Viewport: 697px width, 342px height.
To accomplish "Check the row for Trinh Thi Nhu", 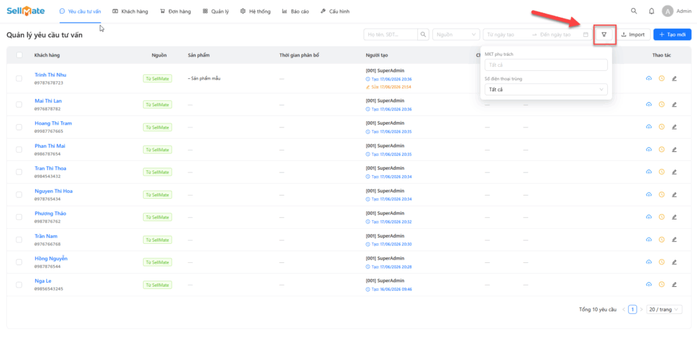I will tap(19, 78).
